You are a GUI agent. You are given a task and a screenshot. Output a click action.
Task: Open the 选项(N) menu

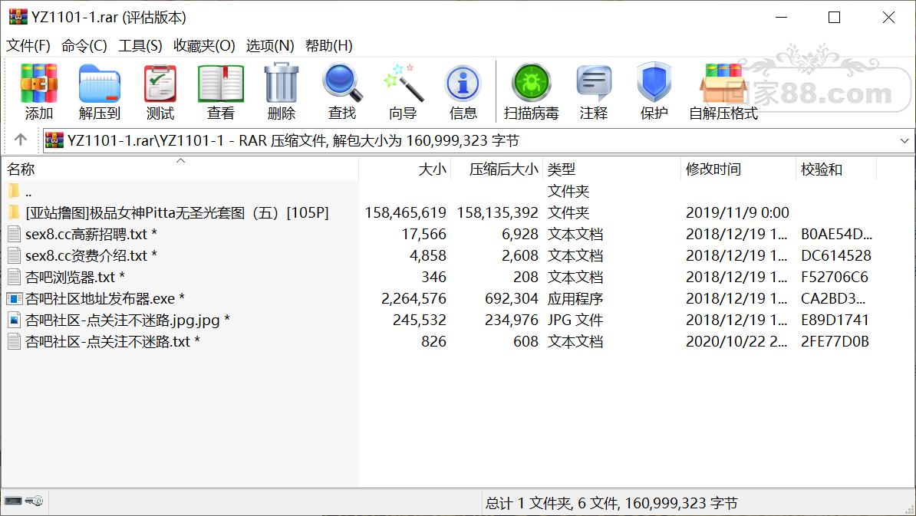270,45
